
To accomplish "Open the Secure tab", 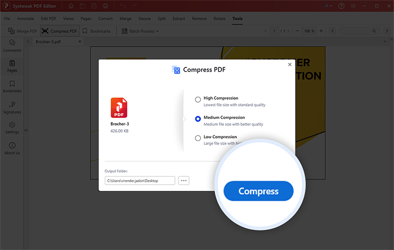I will coord(145,19).
